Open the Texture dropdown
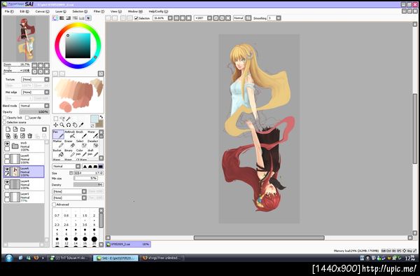This screenshot has width=420, height=276. [36, 80]
